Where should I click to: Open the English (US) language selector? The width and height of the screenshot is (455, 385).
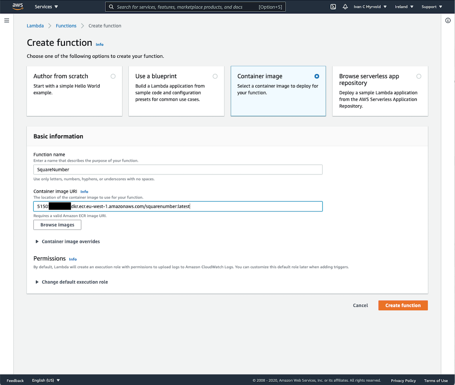(x=46, y=381)
